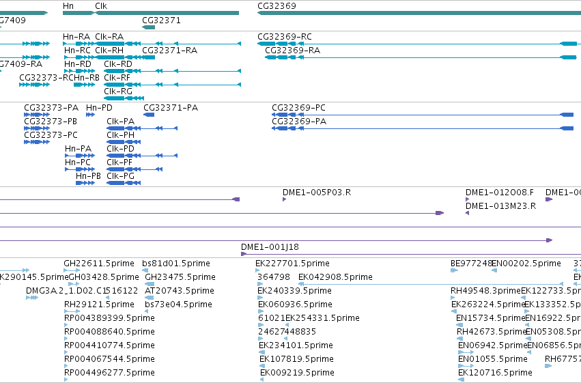581x383 pixels.
Task: Click EST bs73e04.5prime
Action: (x=179, y=304)
